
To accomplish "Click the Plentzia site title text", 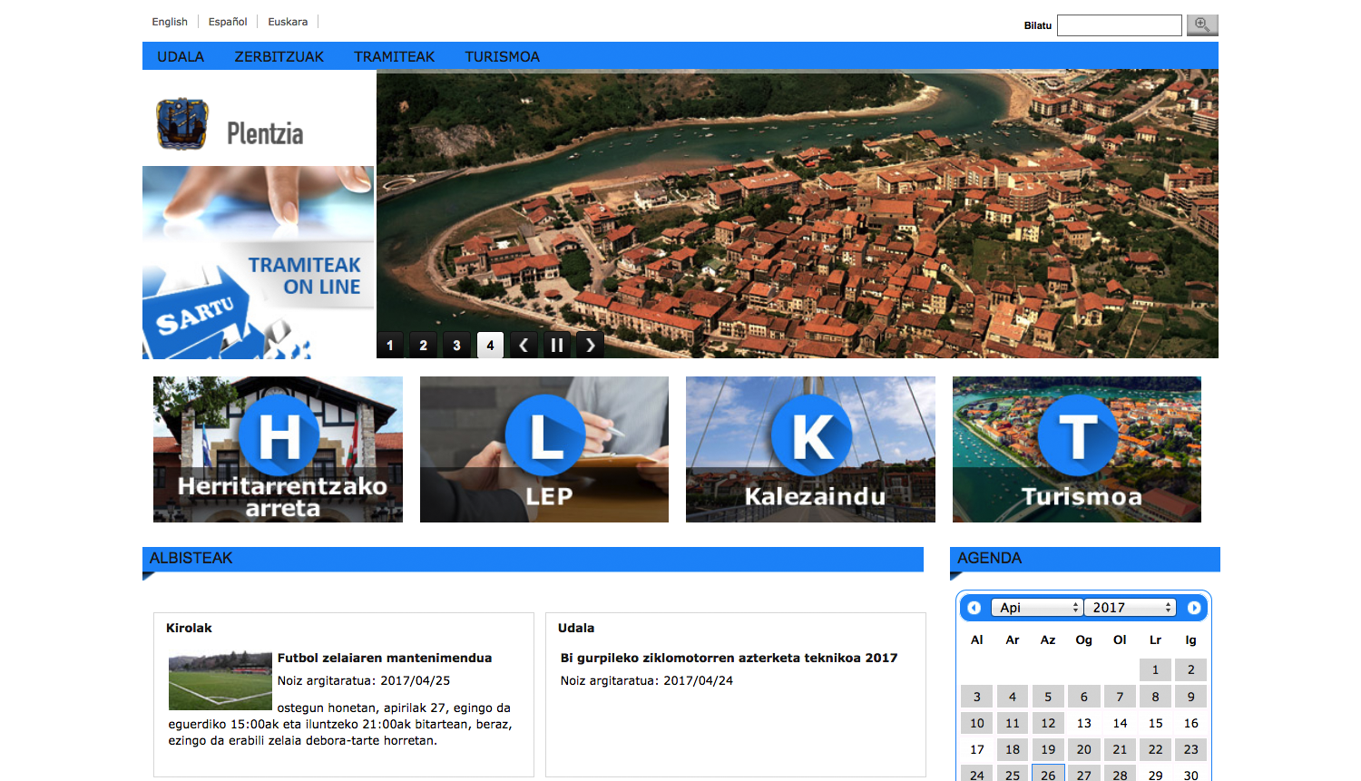I will pos(265,133).
